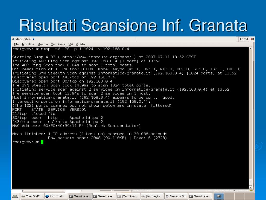Click the terminal scrollbar down arrow
The width and height of the screenshot is (266, 200).
(250, 187)
